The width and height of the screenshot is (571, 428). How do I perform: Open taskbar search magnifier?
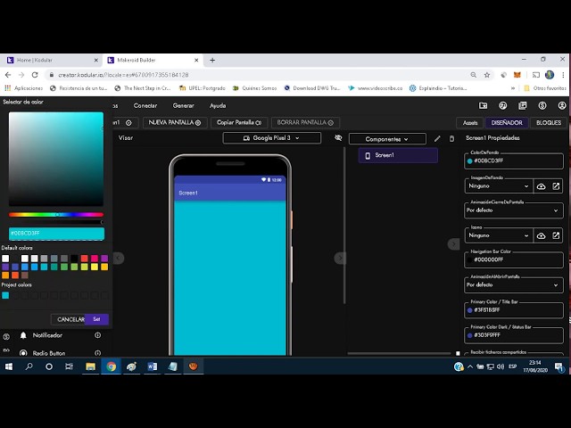tap(29, 366)
